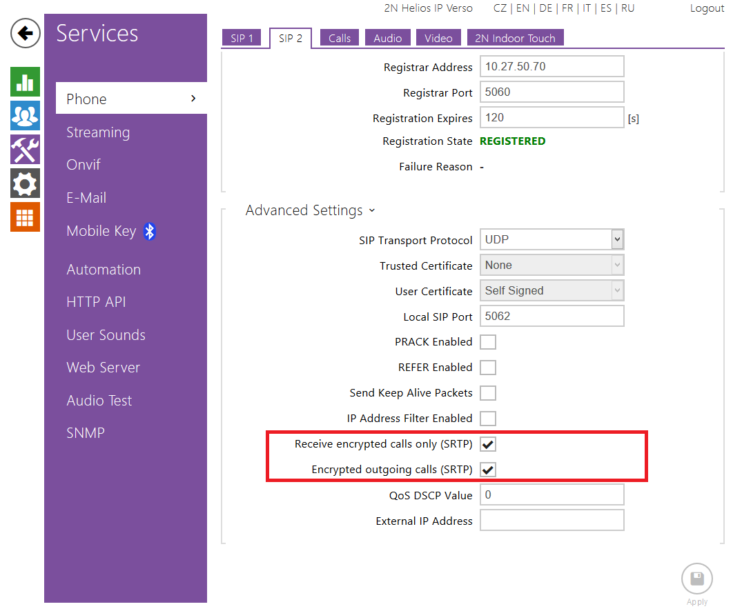Switch to the Audio tab
Screen dimensions: 742x611
point(387,39)
